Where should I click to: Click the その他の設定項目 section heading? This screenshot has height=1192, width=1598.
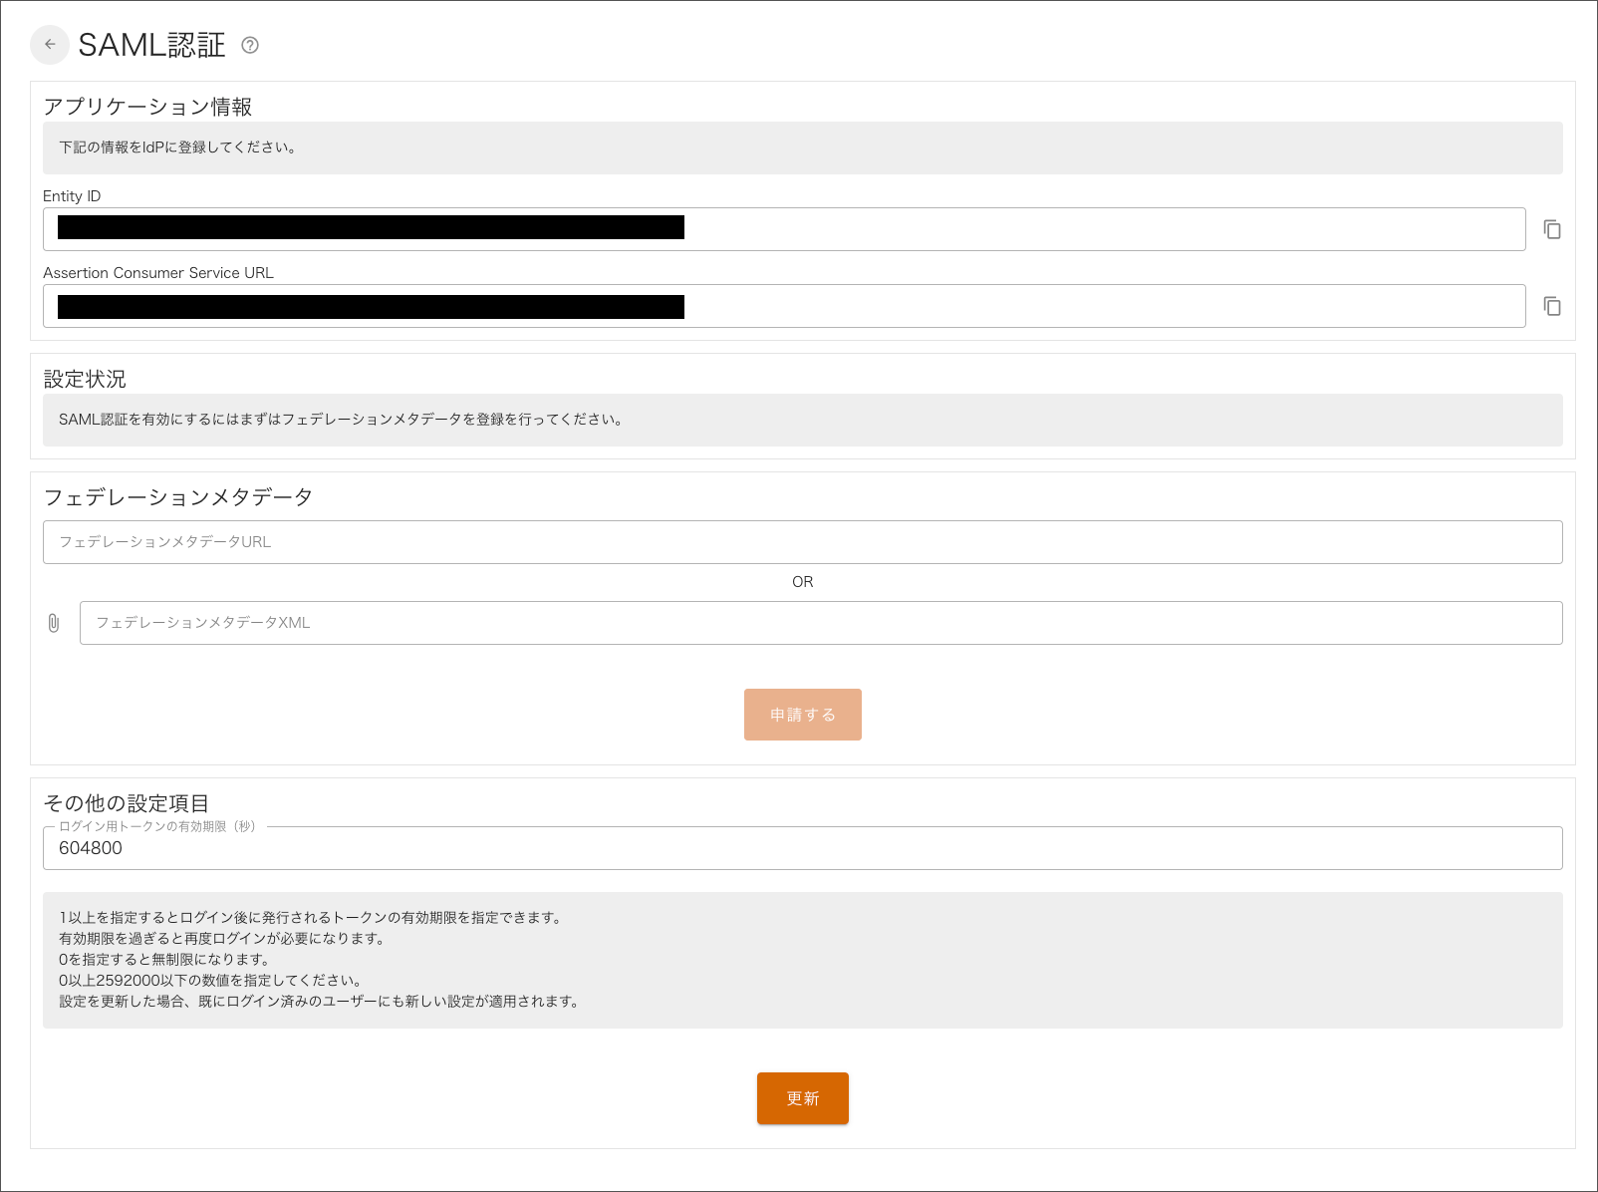128,802
